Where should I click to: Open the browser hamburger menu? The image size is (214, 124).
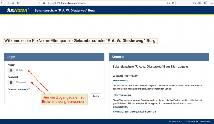click(211, 3)
